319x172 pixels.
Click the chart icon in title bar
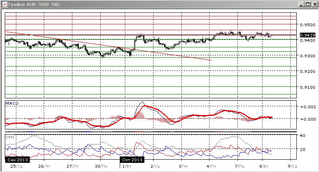point(5,4)
